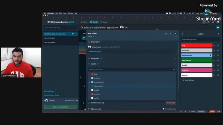
Task: Collapse the Labels section minus button
Action: click(175, 64)
